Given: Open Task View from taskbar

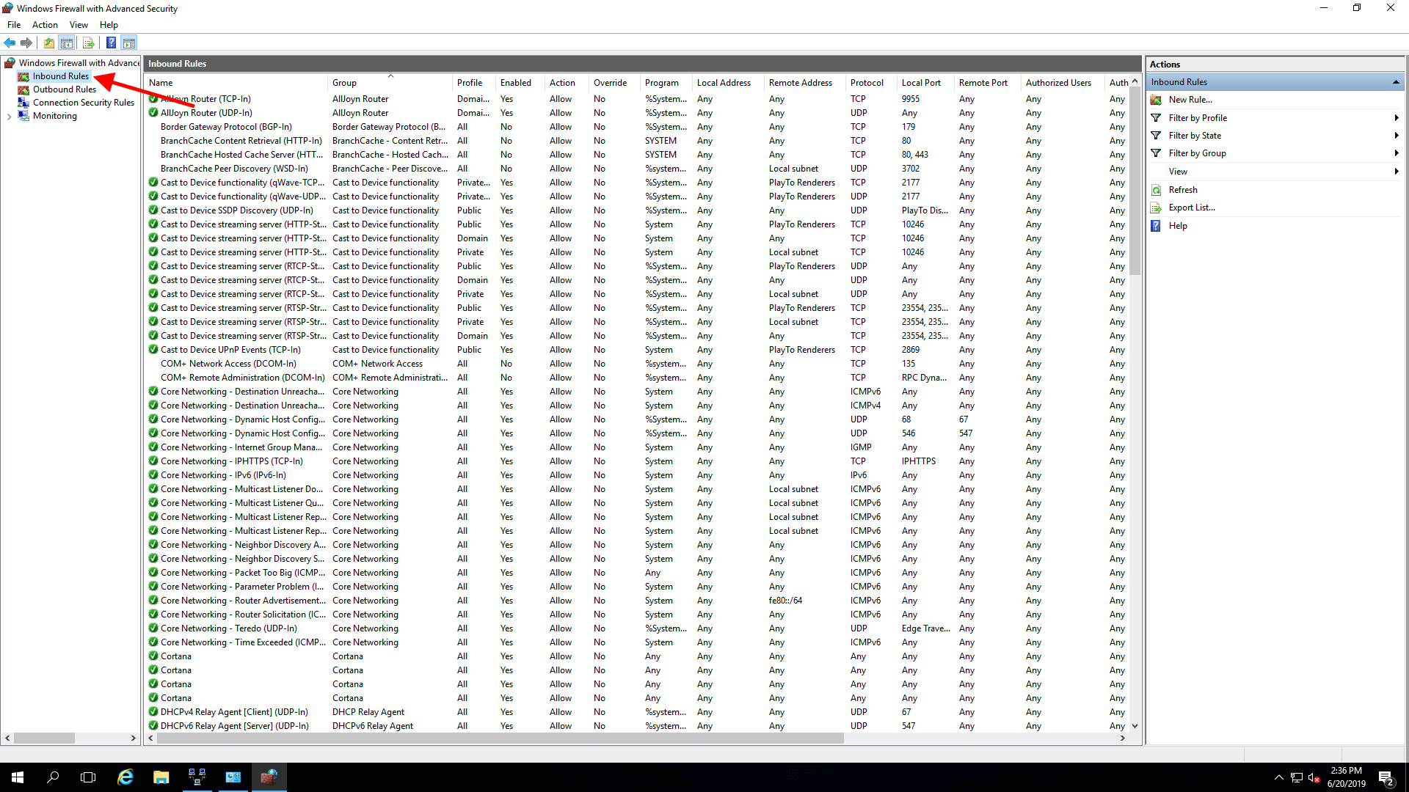Looking at the screenshot, I should point(88,777).
